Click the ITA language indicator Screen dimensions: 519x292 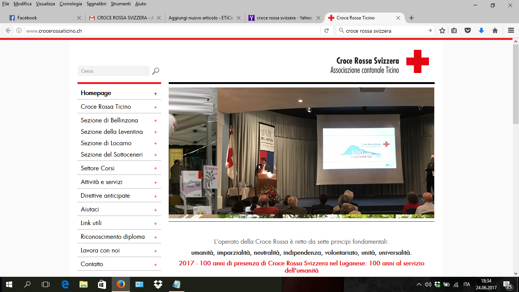pos(467,284)
